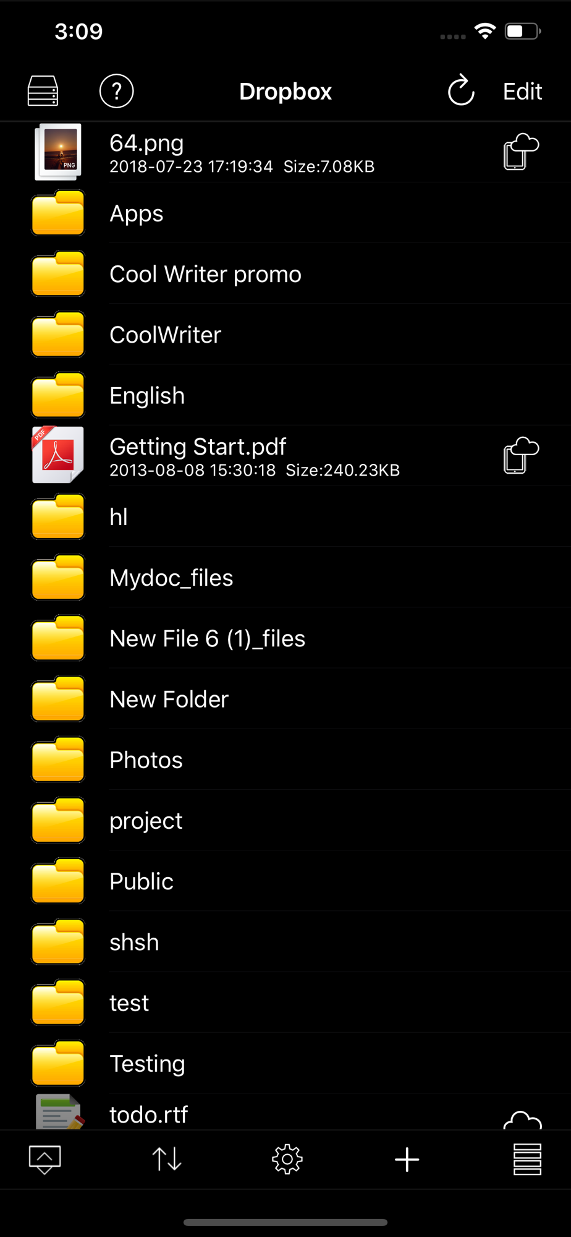The width and height of the screenshot is (571, 1237).
Task: Select the English folder name
Action: pyautogui.click(x=147, y=396)
